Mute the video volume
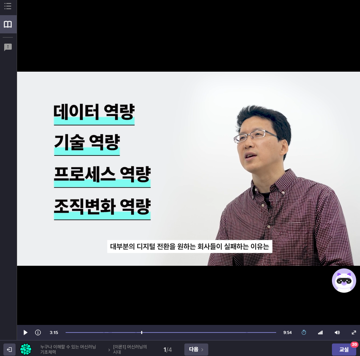 pyautogui.click(x=337, y=332)
